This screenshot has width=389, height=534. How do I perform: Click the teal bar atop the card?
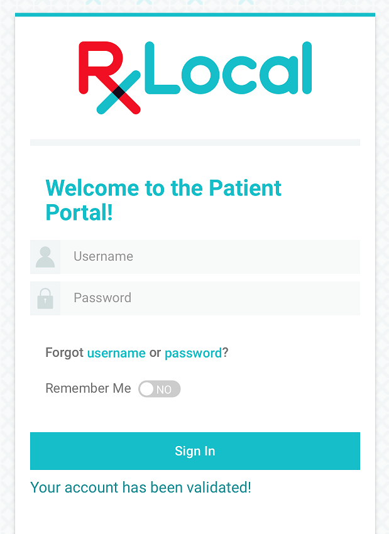tap(195, 14)
